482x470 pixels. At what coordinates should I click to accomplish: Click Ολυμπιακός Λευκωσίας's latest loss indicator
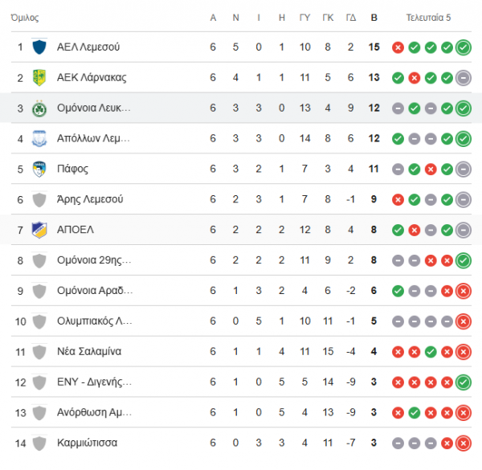(x=464, y=321)
